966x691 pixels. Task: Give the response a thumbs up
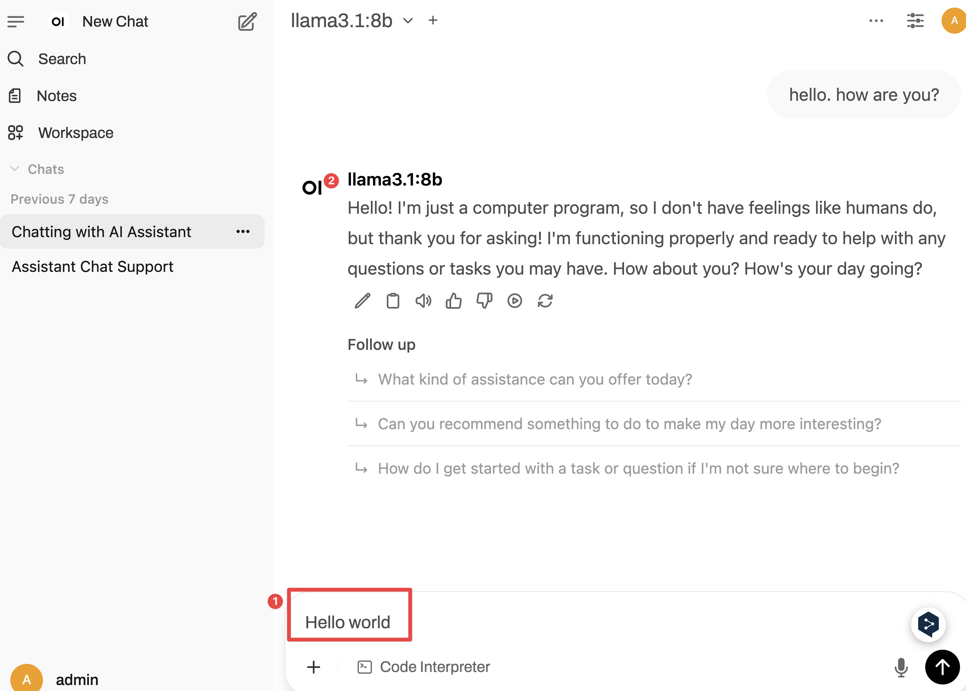pyautogui.click(x=453, y=301)
